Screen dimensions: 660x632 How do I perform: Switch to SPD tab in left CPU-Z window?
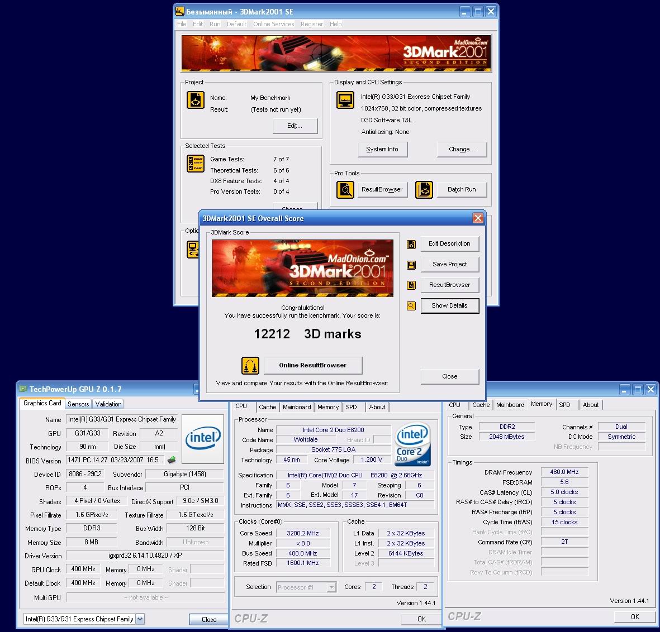coord(351,407)
